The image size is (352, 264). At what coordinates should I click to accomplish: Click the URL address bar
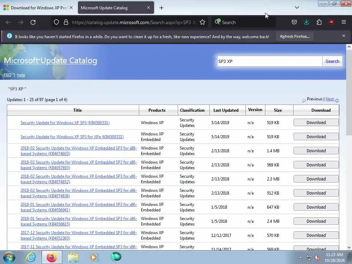pos(134,22)
